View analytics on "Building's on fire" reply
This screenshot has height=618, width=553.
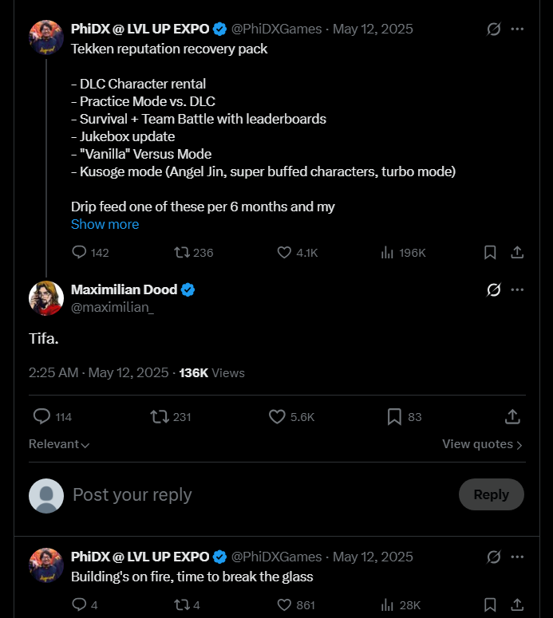[x=388, y=605]
